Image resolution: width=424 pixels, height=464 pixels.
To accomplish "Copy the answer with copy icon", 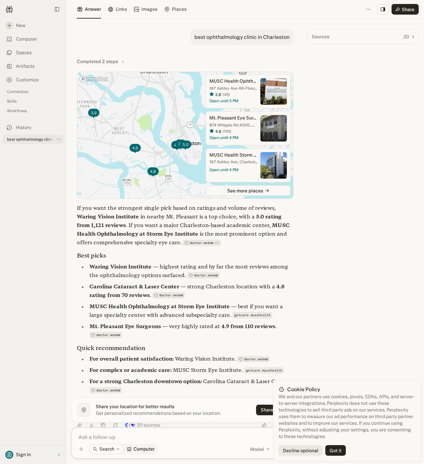I will [x=103, y=425].
